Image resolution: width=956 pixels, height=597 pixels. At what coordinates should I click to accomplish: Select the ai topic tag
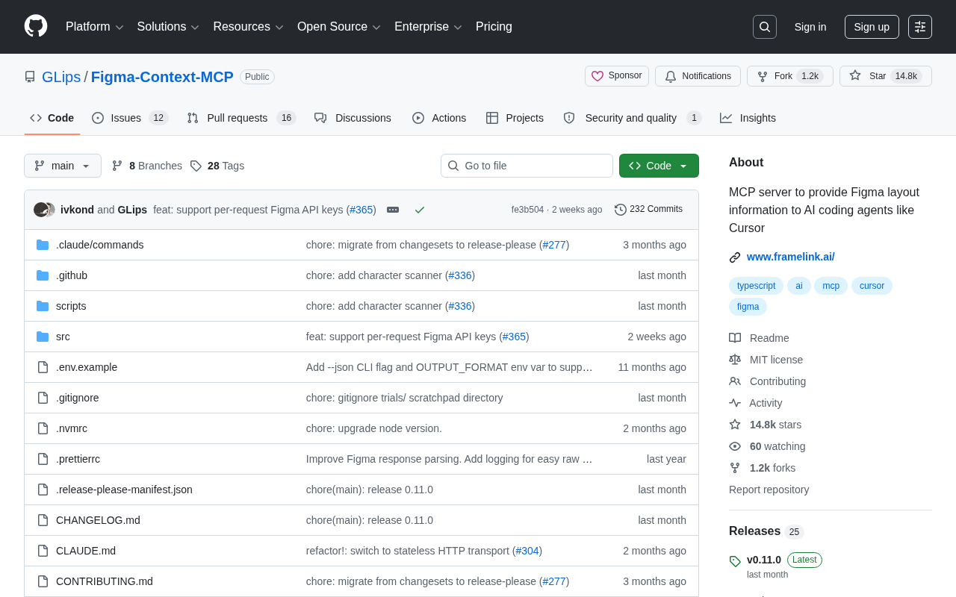[799, 286]
